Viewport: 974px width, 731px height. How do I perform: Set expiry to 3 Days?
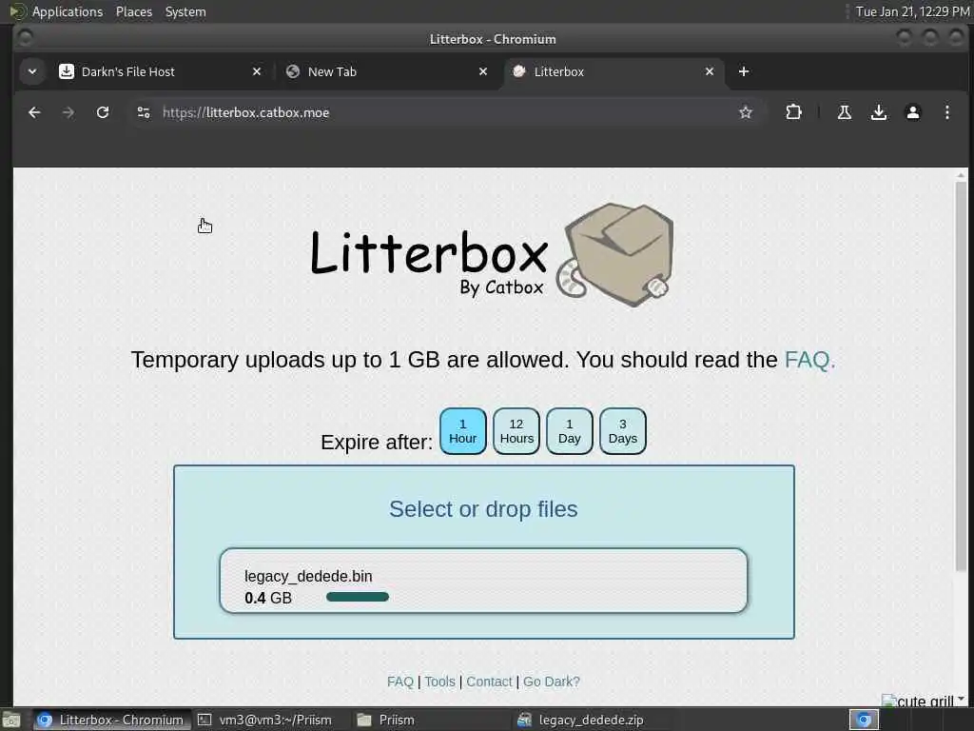(x=622, y=431)
